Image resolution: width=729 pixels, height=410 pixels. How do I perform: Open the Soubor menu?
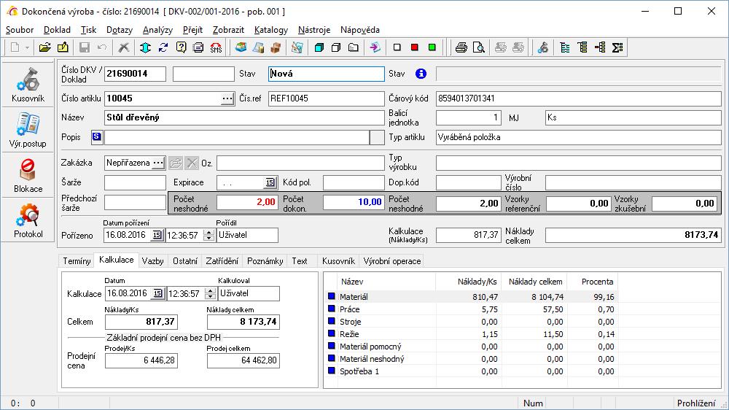click(x=20, y=30)
